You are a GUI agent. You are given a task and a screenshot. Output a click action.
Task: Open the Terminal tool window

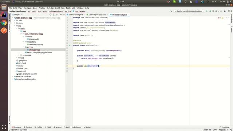pos(28,127)
